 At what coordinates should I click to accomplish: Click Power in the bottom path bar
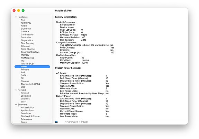coord(84,122)
